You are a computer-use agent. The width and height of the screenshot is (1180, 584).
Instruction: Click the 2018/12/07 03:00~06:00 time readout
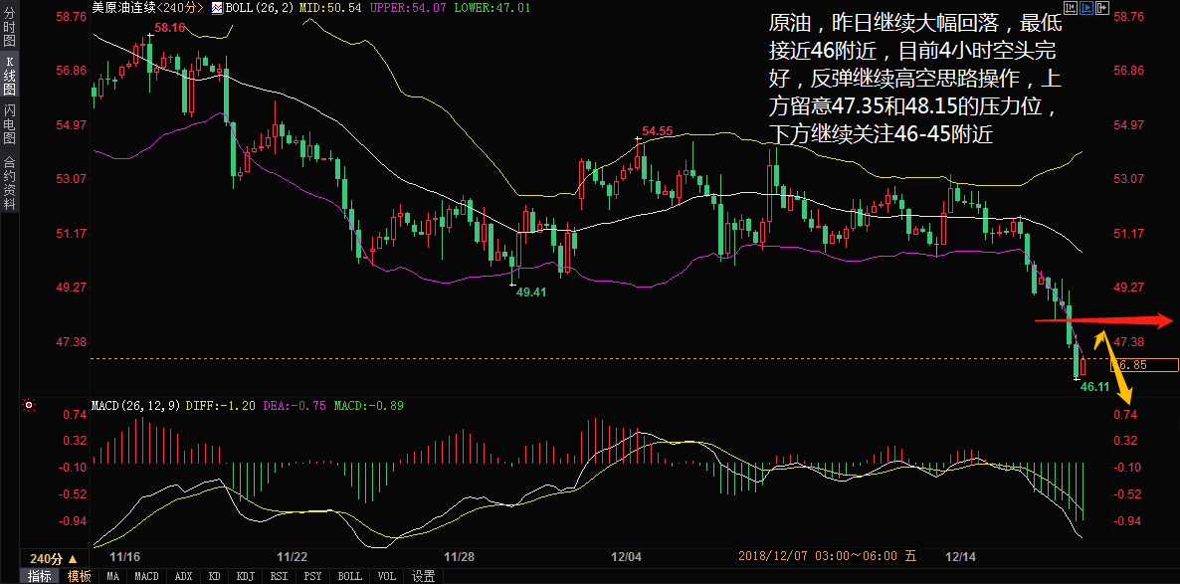point(828,557)
